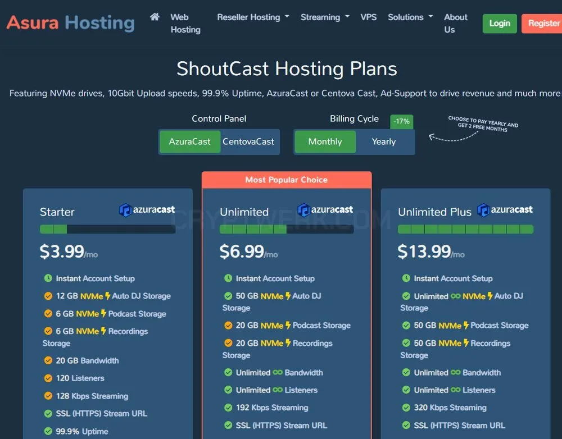Click the Starter plan title
The image size is (562, 439).
click(57, 212)
